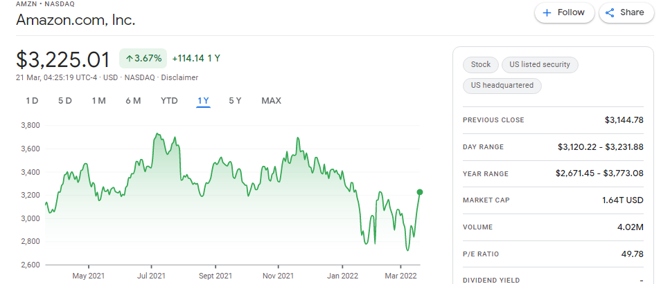Click the Mar 2022 axis label

click(x=400, y=276)
